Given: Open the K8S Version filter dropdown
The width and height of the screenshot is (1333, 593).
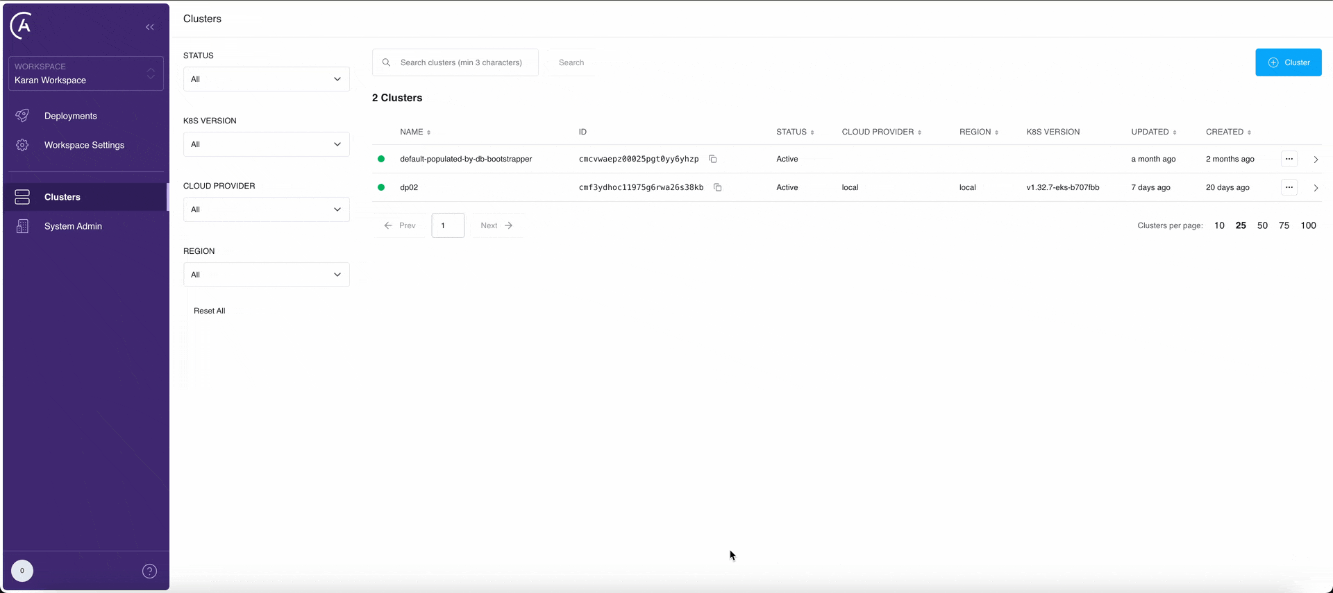Looking at the screenshot, I should pos(266,144).
